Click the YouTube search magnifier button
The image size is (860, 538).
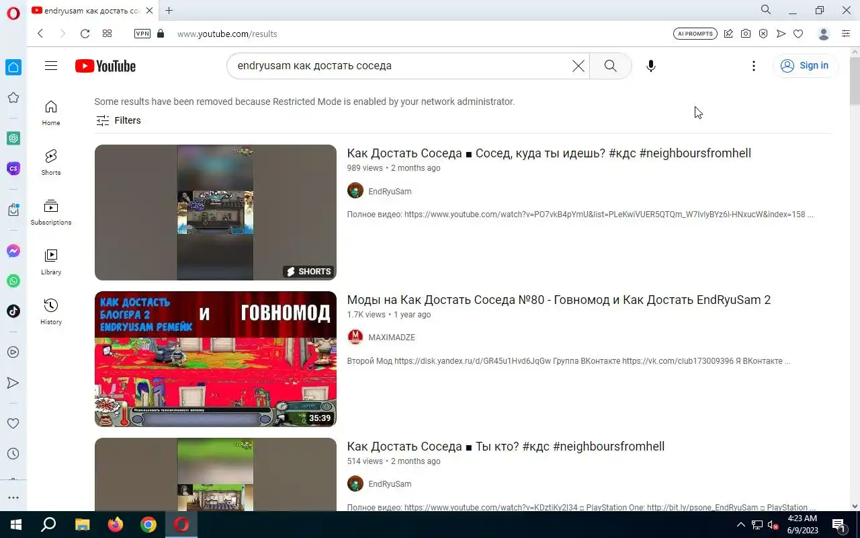click(x=610, y=66)
